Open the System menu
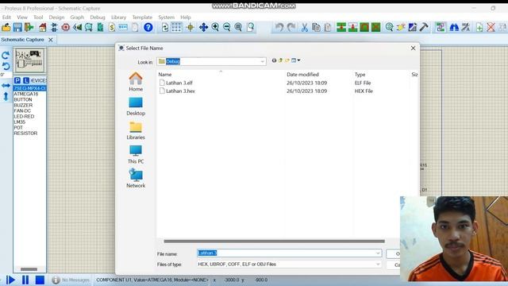Image resolution: width=508 pixels, height=286 pixels. (x=166, y=17)
